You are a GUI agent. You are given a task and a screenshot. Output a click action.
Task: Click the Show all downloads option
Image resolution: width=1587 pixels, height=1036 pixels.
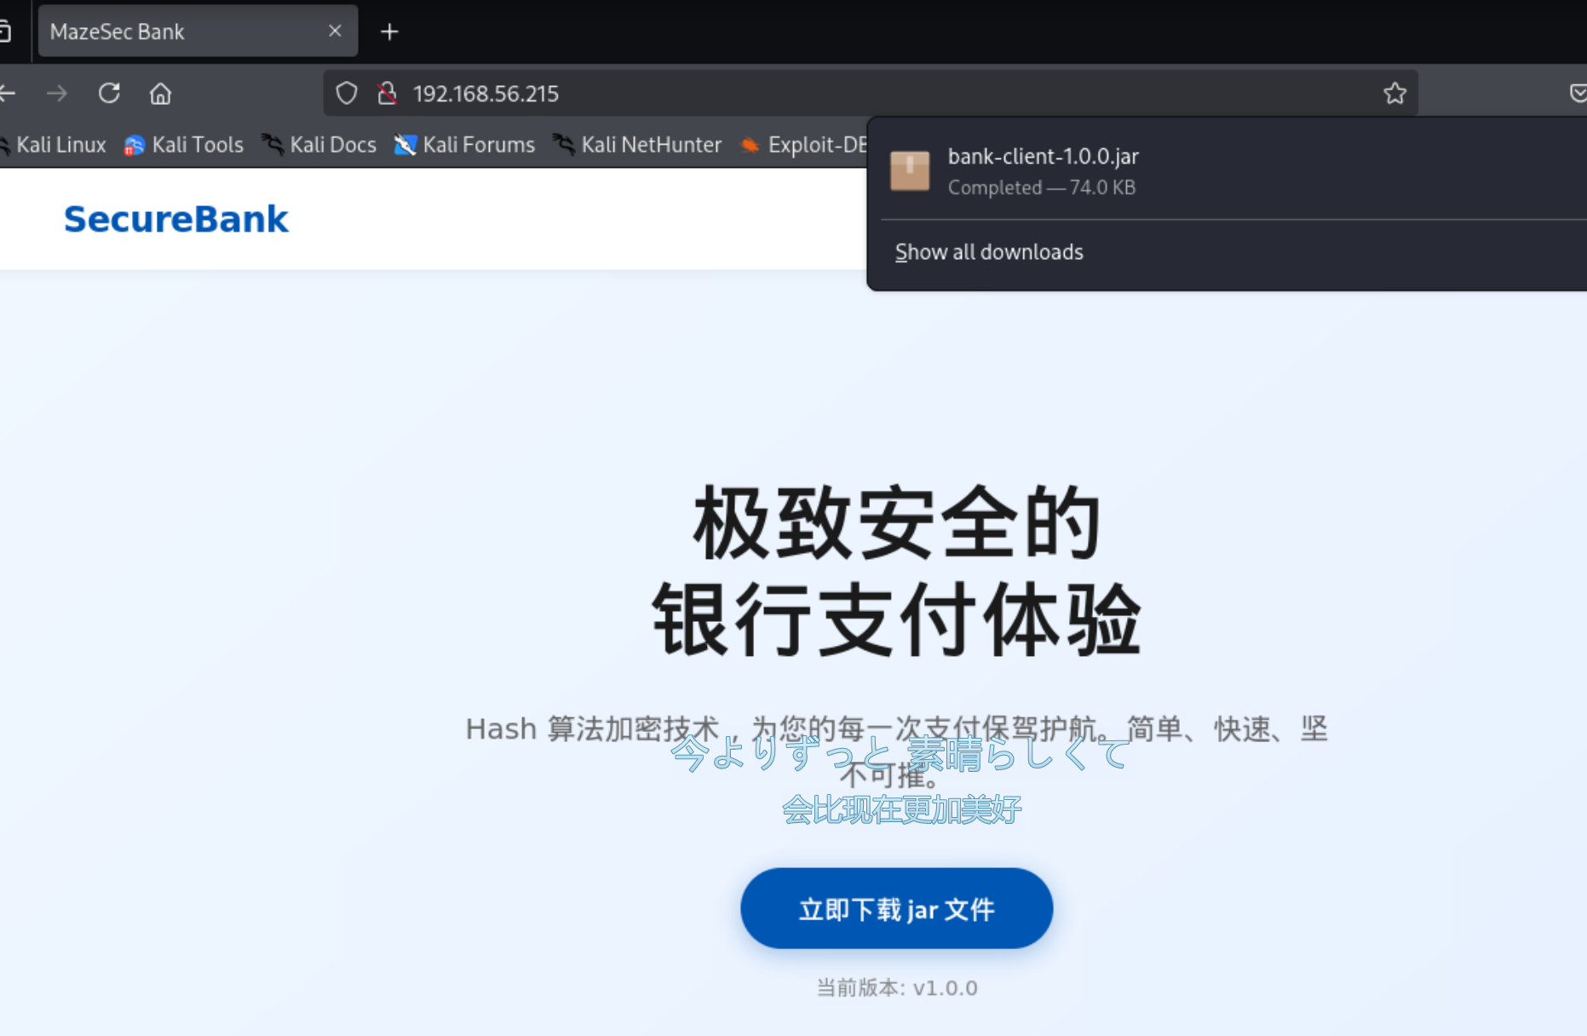pos(989,252)
